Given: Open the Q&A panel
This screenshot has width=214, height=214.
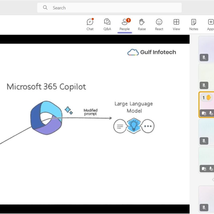Looking at the screenshot, I should (x=107, y=24).
